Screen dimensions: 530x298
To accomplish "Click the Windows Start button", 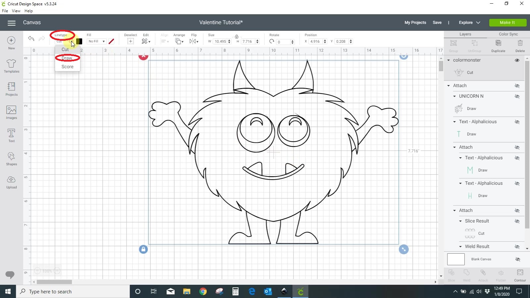I will coord(8,291).
